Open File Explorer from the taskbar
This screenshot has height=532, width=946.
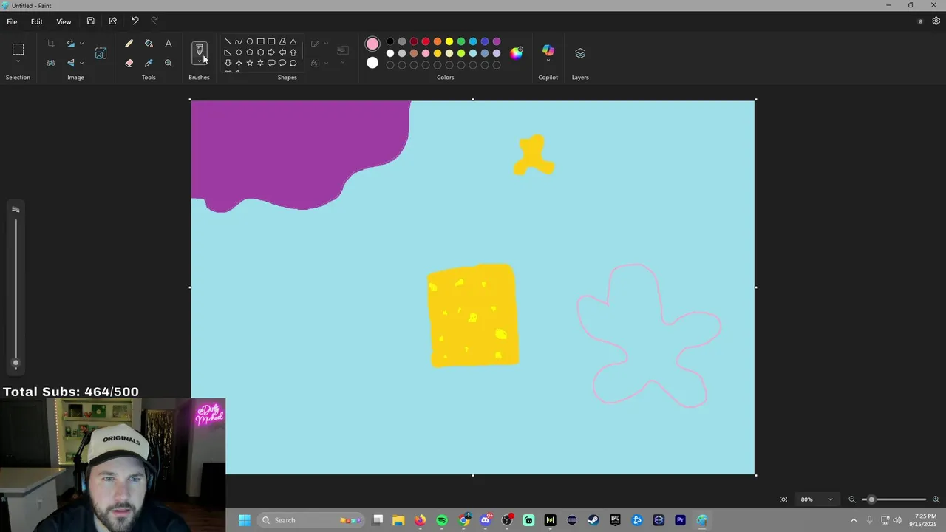[398, 520]
